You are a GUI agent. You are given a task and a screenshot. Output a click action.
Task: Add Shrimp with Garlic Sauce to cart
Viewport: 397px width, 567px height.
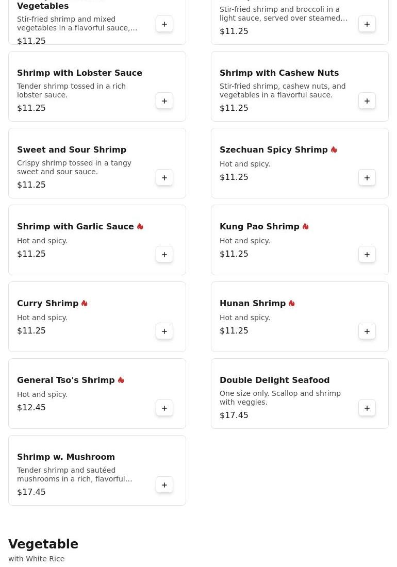164,255
